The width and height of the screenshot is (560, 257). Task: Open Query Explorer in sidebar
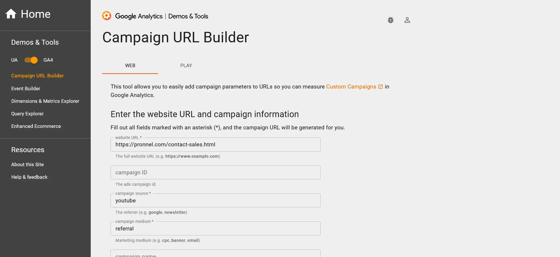click(27, 114)
